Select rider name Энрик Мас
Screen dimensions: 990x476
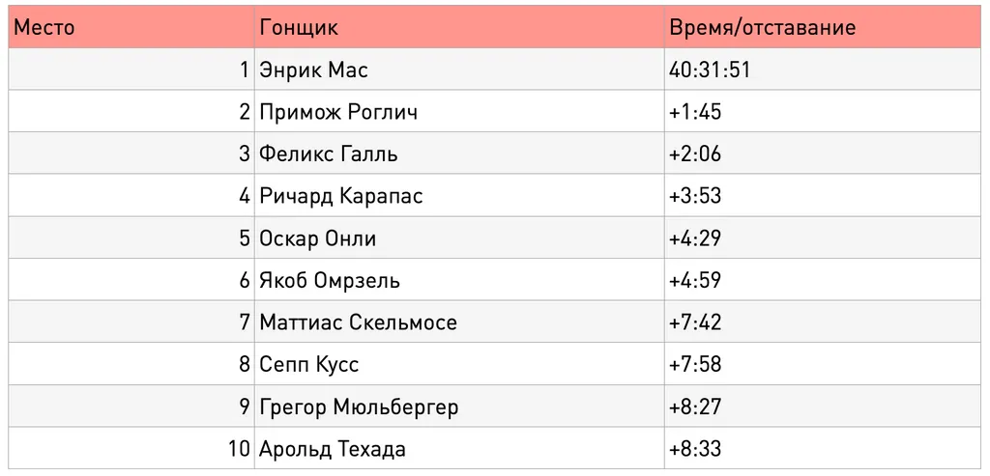point(313,70)
